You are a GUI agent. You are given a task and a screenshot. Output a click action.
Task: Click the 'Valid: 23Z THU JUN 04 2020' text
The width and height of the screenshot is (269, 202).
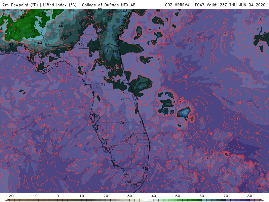pyautogui.click(x=236, y=5)
